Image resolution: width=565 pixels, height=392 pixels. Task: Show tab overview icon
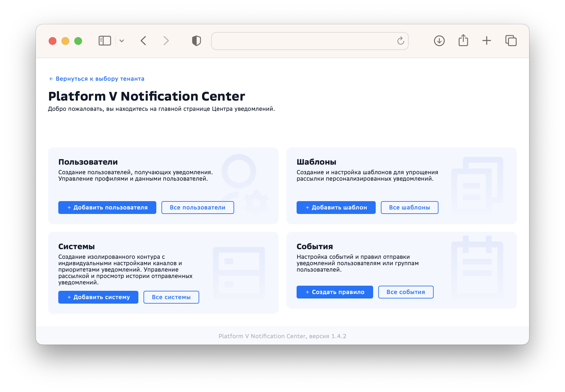tap(511, 41)
